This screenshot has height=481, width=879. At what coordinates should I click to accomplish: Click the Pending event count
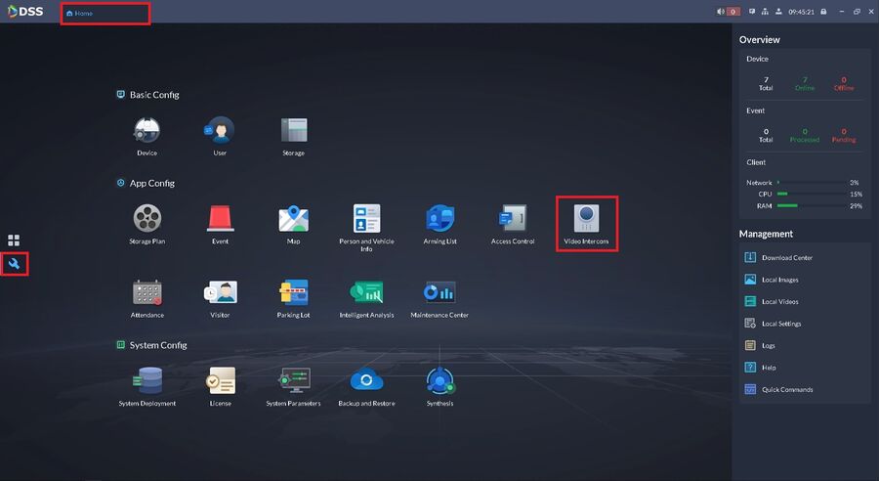coord(844,135)
